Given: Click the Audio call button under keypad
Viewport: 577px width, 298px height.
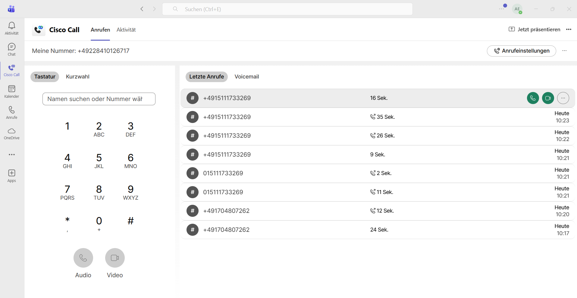Looking at the screenshot, I should 83,258.
